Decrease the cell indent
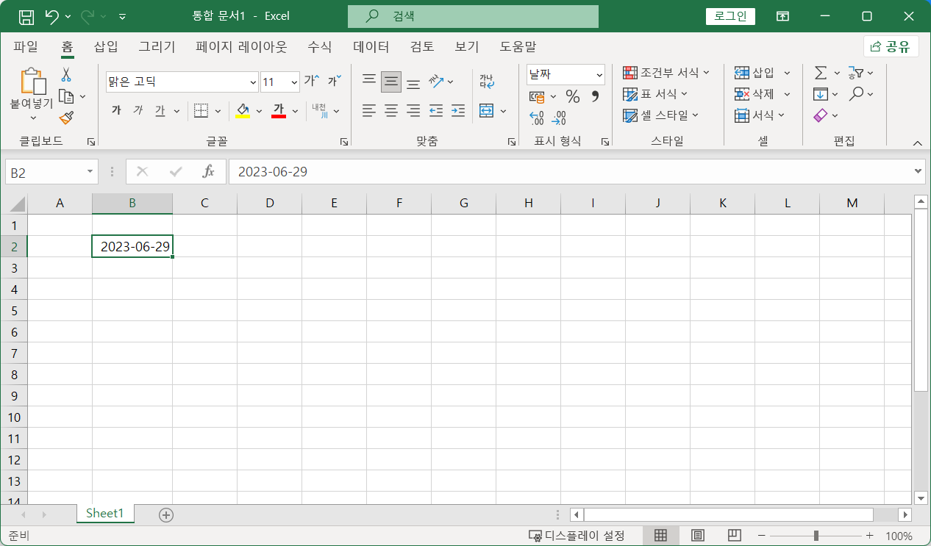Screen dimensions: 931x546 pos(435,110)
